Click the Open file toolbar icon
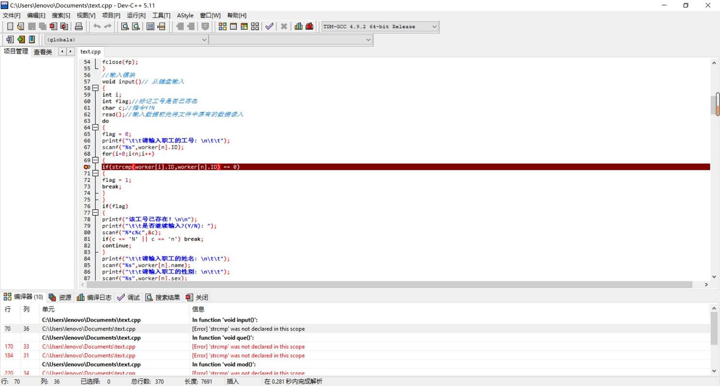Image resolution: width=720 pixels, height=386 pixels. coord(20,27)
